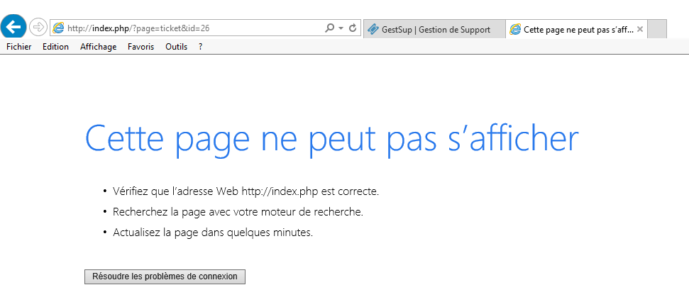
Task: Click the IE icon on the error page tab
Action: coord(515,29)
